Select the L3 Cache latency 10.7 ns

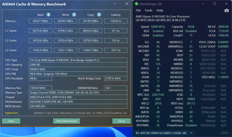pos(116,50)
